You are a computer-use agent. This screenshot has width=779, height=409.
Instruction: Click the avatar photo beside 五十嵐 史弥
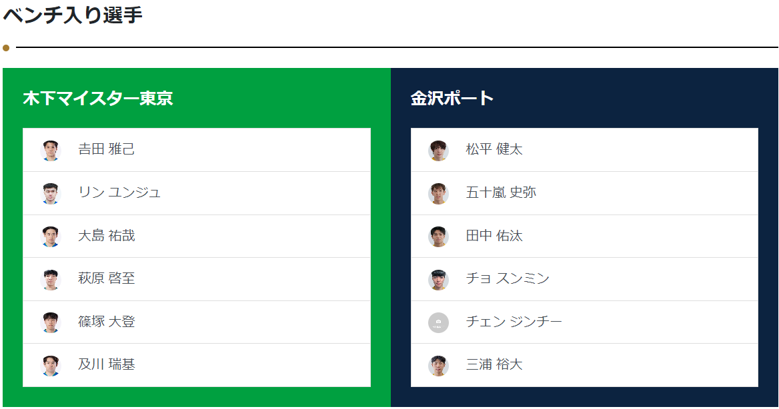pos(438,193)
